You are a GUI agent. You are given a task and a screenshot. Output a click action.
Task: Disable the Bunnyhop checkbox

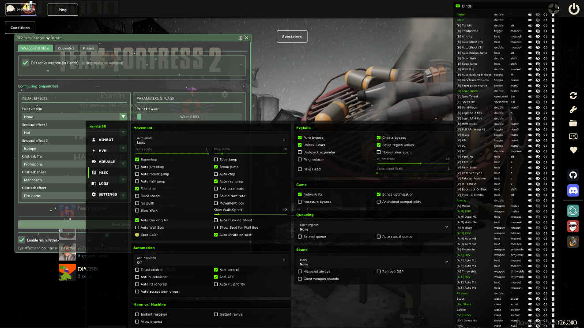pyautogui.click(x=137, y=160)
